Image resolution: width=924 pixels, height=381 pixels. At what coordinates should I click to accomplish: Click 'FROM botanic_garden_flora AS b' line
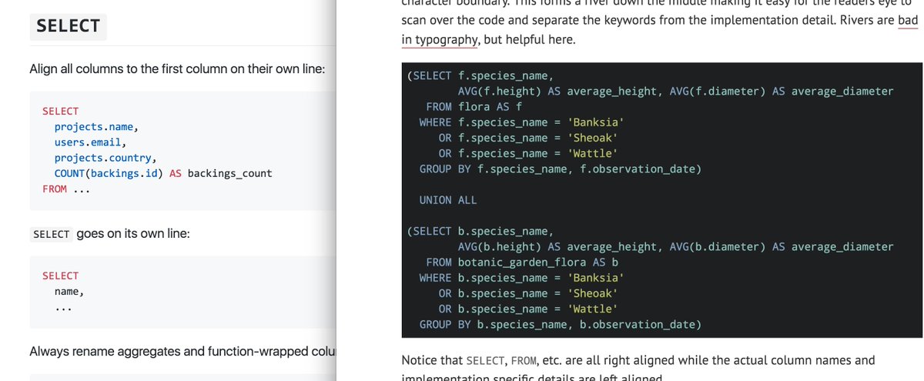pyautogui.click(x=522, y=262)
